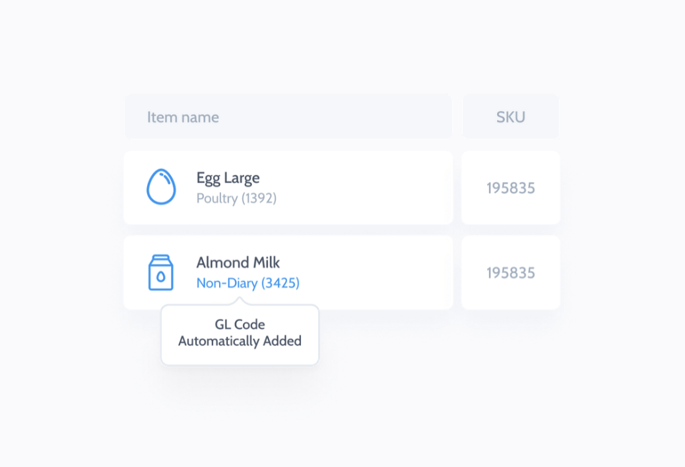685x467 pixels.
Task: Click SKU 195835 in the Egg Large row
Action: 511,188
